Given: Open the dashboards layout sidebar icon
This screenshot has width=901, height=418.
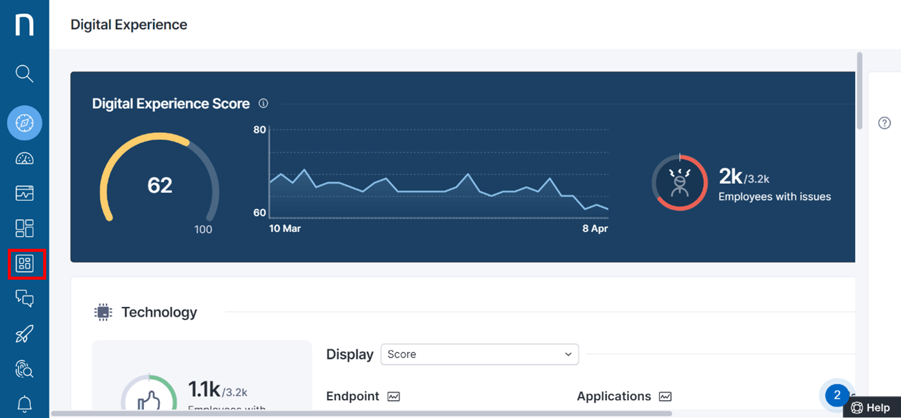Looking at the screenshot, I should [24, 228].
